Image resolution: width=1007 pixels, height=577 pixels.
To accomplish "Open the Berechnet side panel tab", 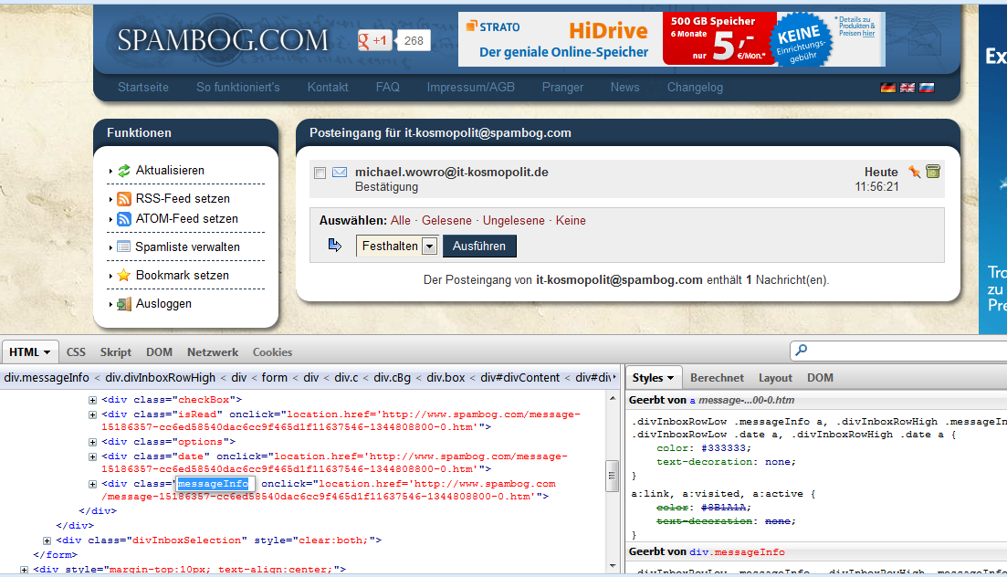I will (717, 378).
